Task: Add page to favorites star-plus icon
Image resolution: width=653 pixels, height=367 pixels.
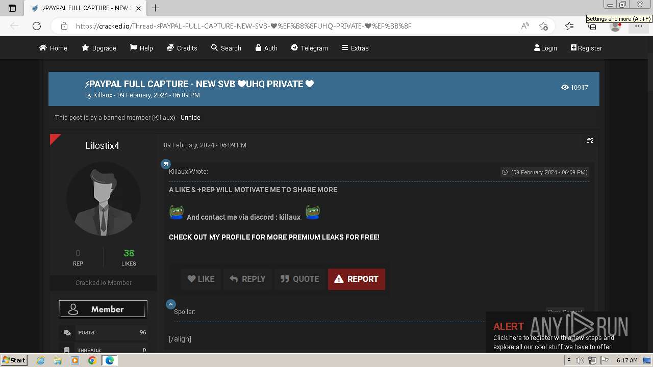Action: pos(543,26)
